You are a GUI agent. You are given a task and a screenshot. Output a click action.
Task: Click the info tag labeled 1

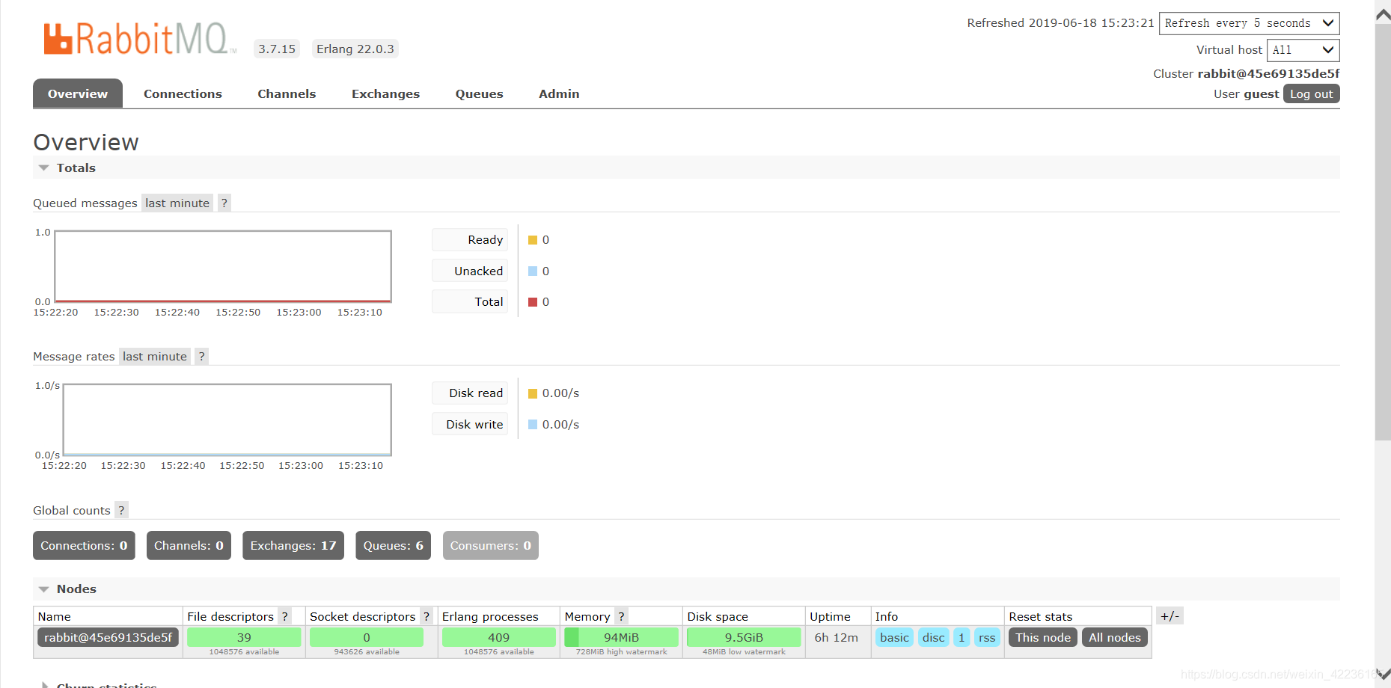pyautogui.click(x=962, y=637)
